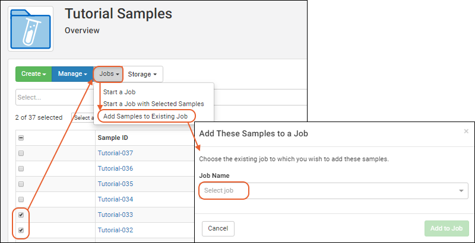This screenshot has width=475, height=243.
Task: Select Add Samples to Existing Job
Action: 146,116
